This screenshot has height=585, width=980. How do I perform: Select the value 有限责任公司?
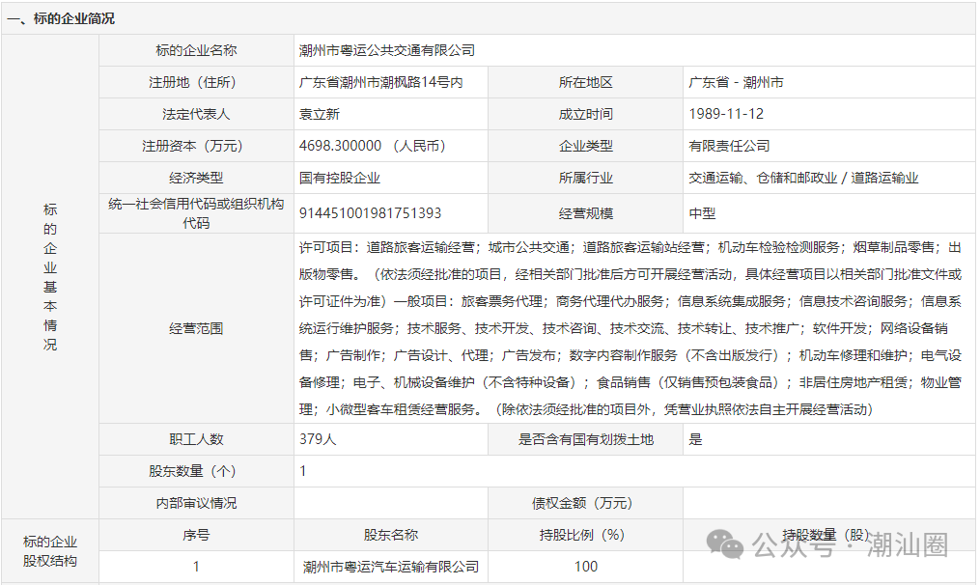[x=729, y=147]
